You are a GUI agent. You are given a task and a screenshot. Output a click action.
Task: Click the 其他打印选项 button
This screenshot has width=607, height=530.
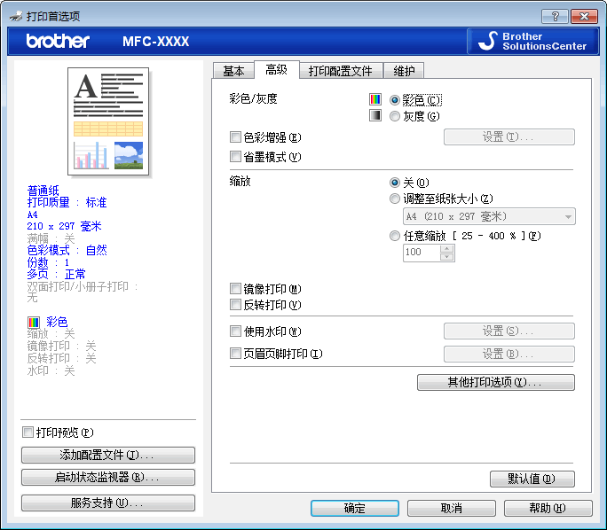click(495, 383)
